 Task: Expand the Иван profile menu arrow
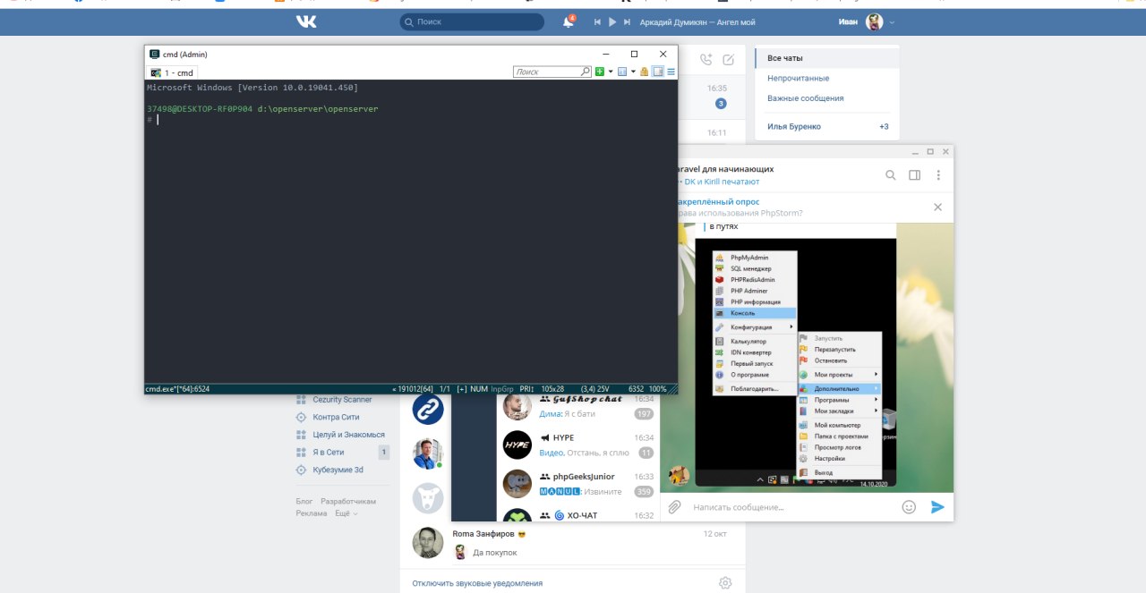[892, 22]
